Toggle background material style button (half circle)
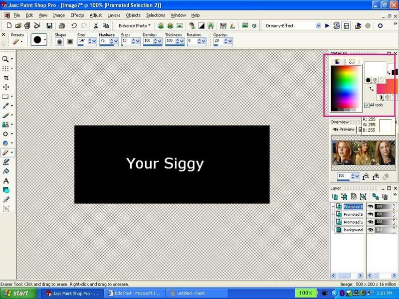The height and width of the screenshot is (299, 399). click(381, 97)
